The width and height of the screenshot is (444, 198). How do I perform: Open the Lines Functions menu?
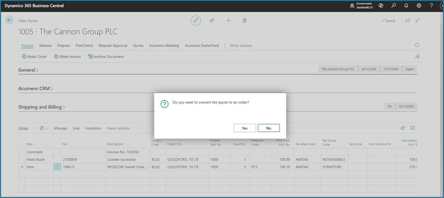point(93,128)
